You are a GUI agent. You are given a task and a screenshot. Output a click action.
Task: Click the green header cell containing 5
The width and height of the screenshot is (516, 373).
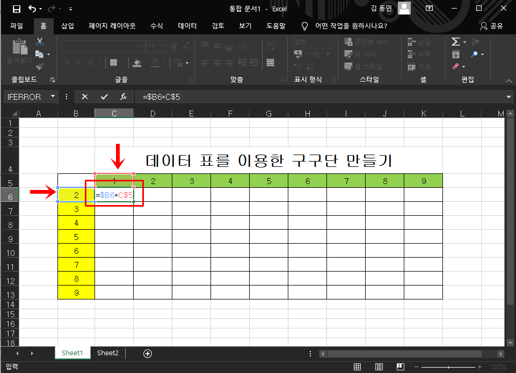(269, 181)
